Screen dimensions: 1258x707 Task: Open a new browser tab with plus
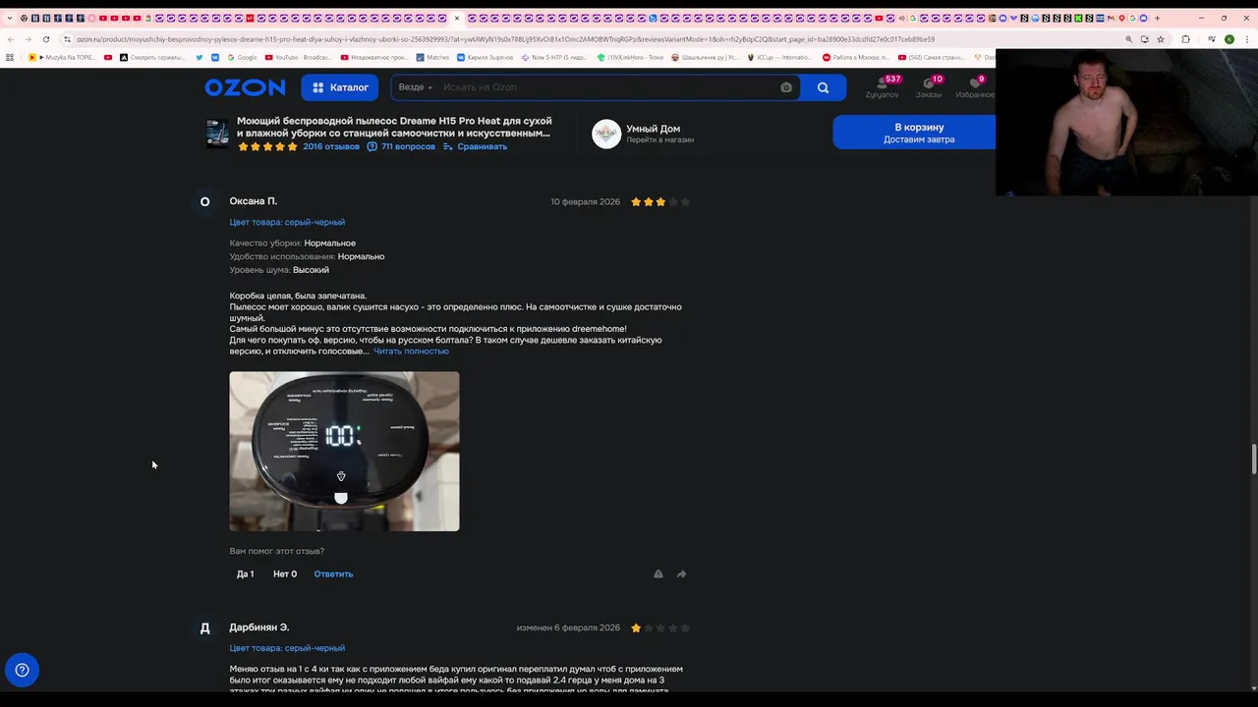[1157, 18]
